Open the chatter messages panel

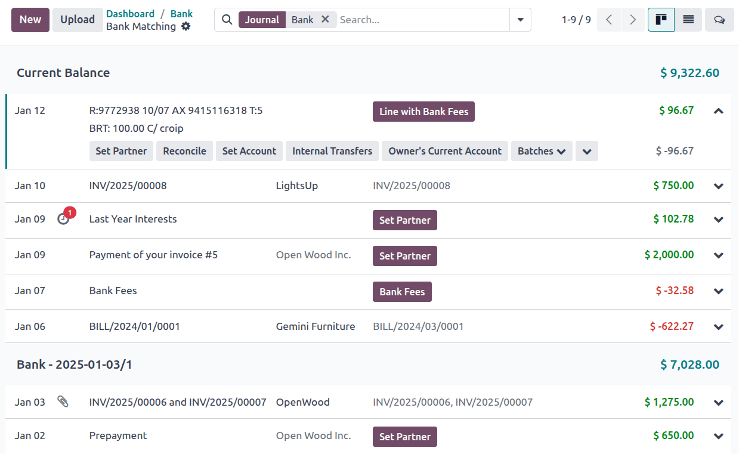tap(719, 20)
